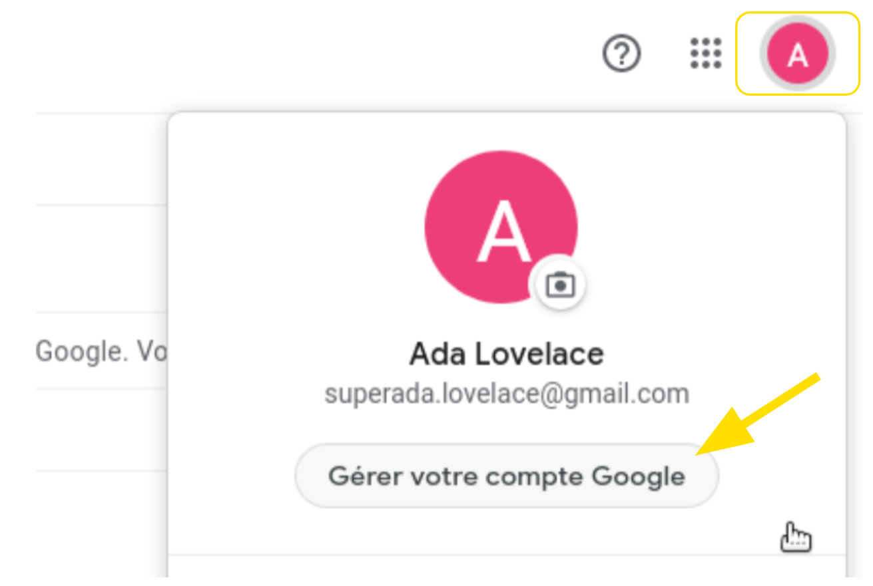
Task: Select the large pink profile picture
Action: (501, 227)
